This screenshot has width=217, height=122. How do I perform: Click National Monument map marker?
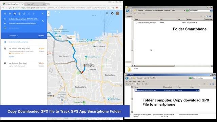click(x=86, y=57)
